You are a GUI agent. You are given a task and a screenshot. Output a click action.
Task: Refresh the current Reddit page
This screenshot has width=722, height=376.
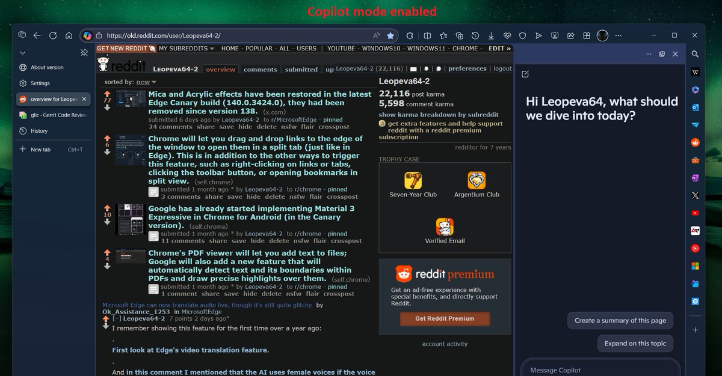coord(53,35)
